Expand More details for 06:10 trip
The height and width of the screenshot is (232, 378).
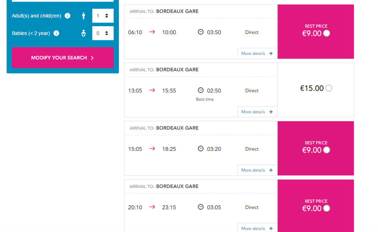click(x=257, y=53)
